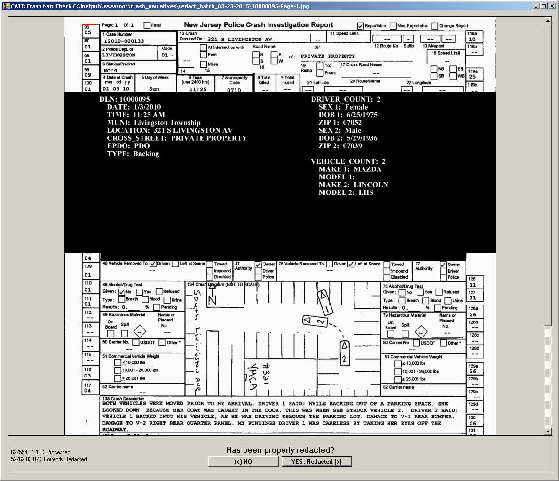559x481 pixels.
Task: Click the case number 'I2010-000133'
Action: tap(124, 41)
